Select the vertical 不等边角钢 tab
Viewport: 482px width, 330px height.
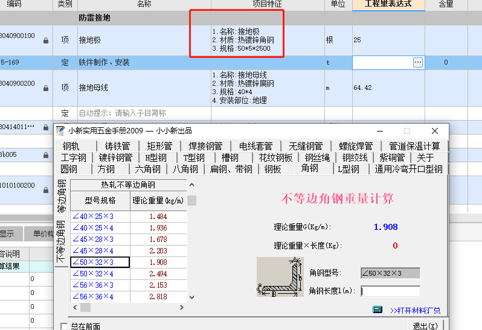coord(61,241)
